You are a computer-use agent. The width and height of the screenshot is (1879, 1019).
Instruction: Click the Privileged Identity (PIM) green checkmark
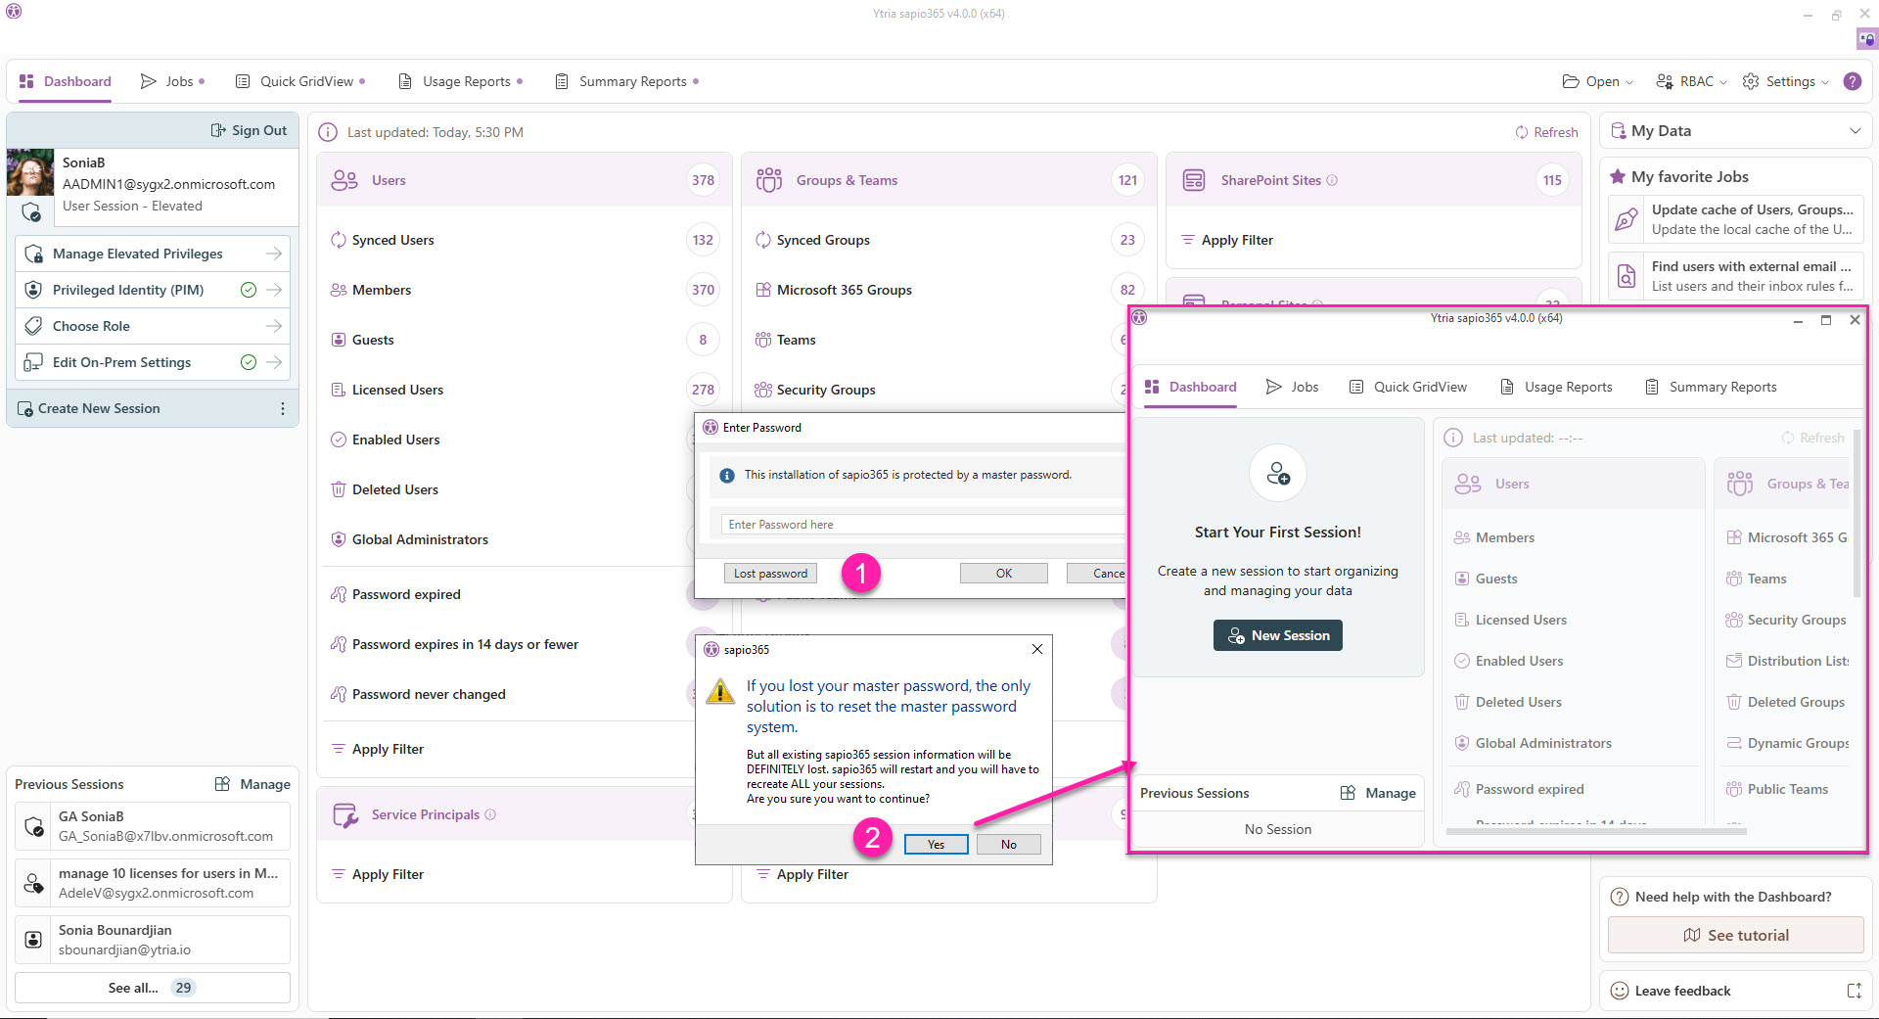pyautogui.click(x=249, y=290)
